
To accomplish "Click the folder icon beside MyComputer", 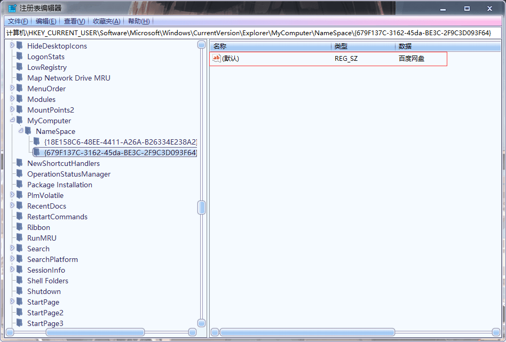I will pos(20,120).
